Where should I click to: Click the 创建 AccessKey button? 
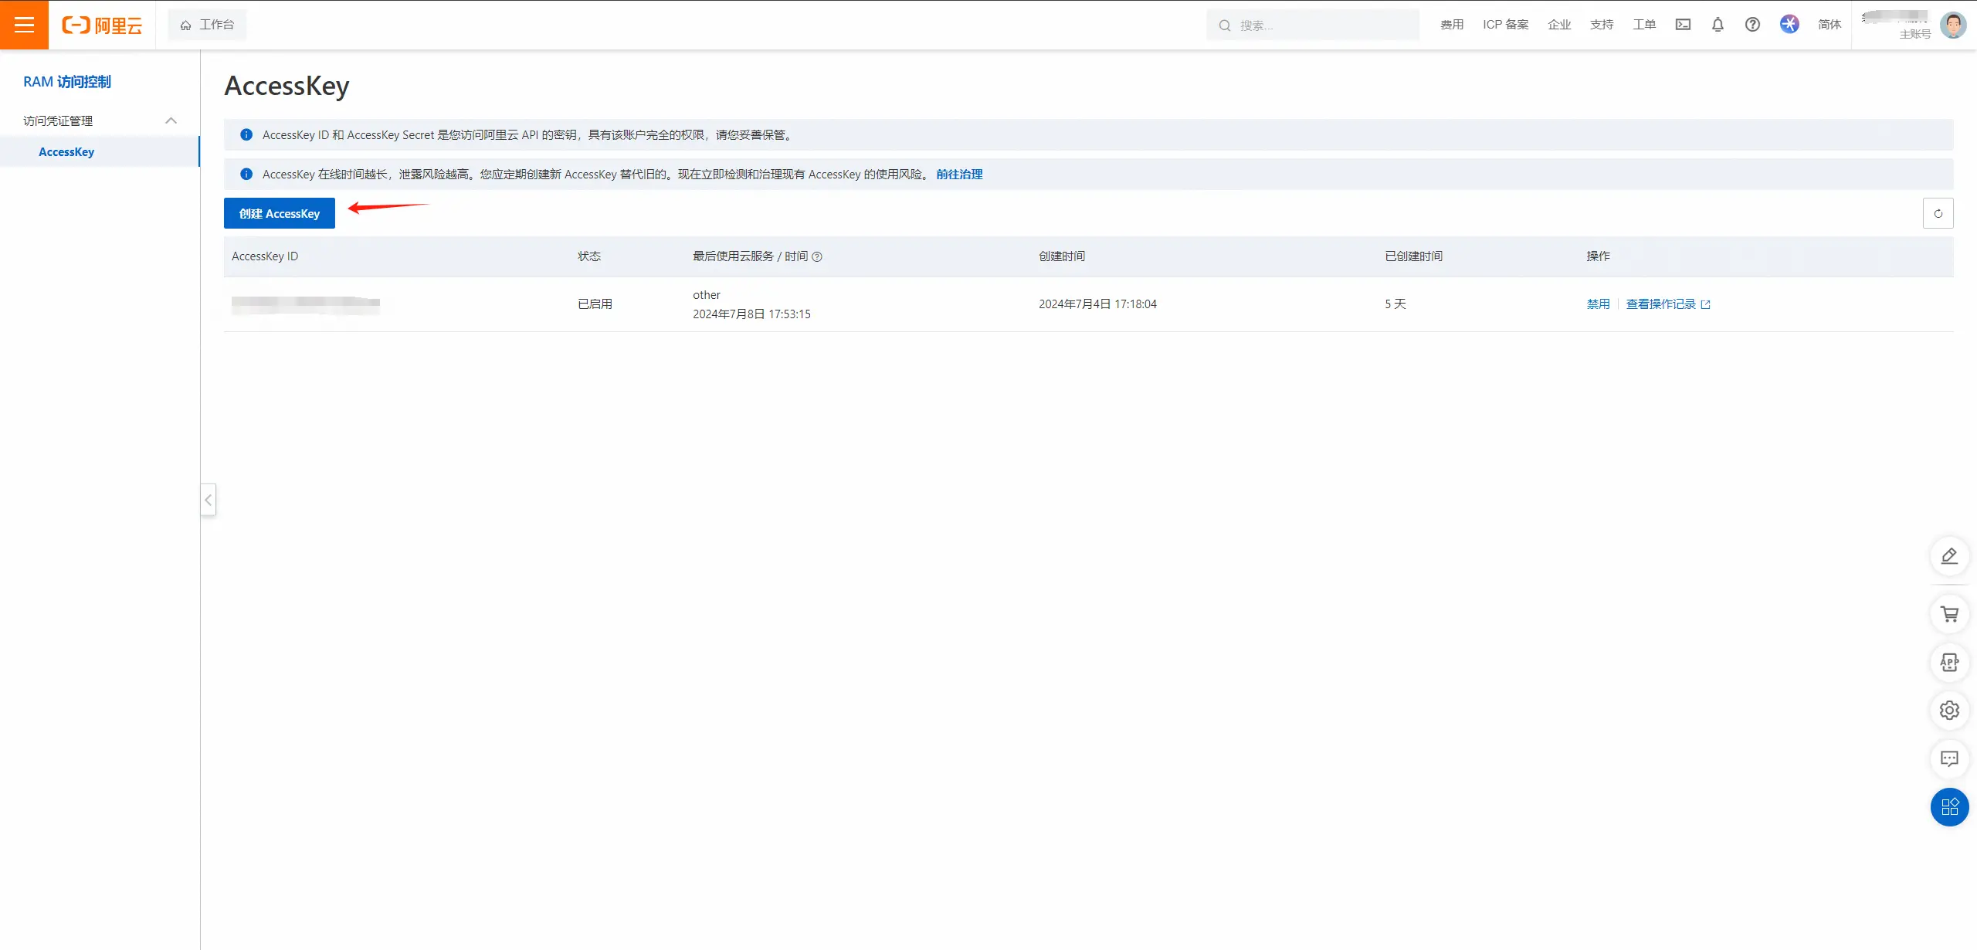279,214
